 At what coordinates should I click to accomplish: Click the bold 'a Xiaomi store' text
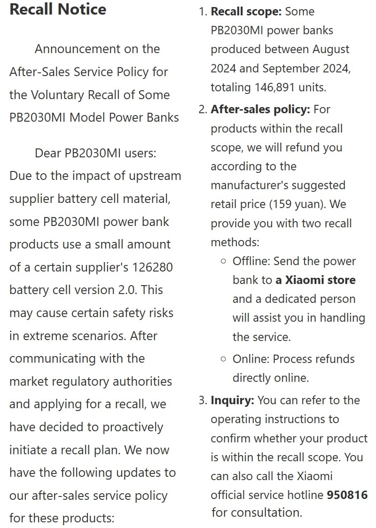click(315, 280)
